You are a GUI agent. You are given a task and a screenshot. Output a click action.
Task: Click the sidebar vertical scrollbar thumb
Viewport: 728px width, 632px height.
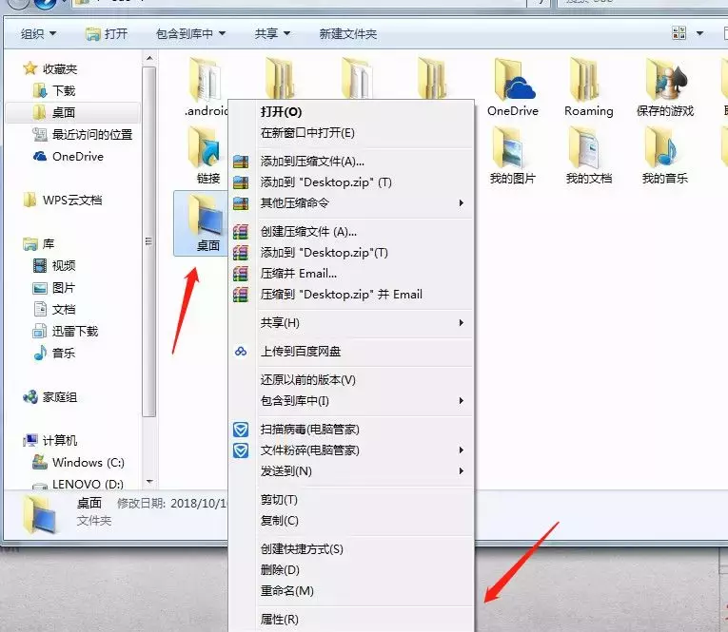pyautogui.click(x=149, y=241)
